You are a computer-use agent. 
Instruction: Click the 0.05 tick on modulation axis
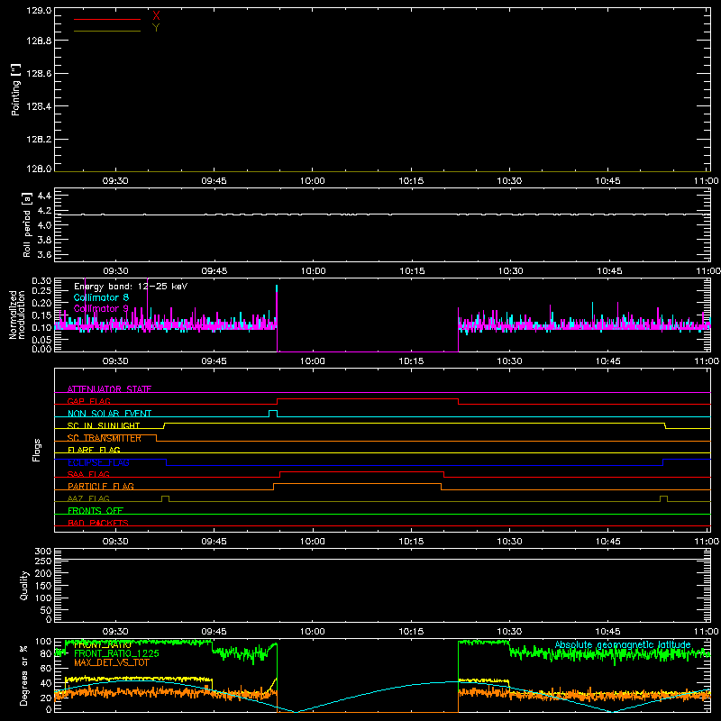[41, 340]
